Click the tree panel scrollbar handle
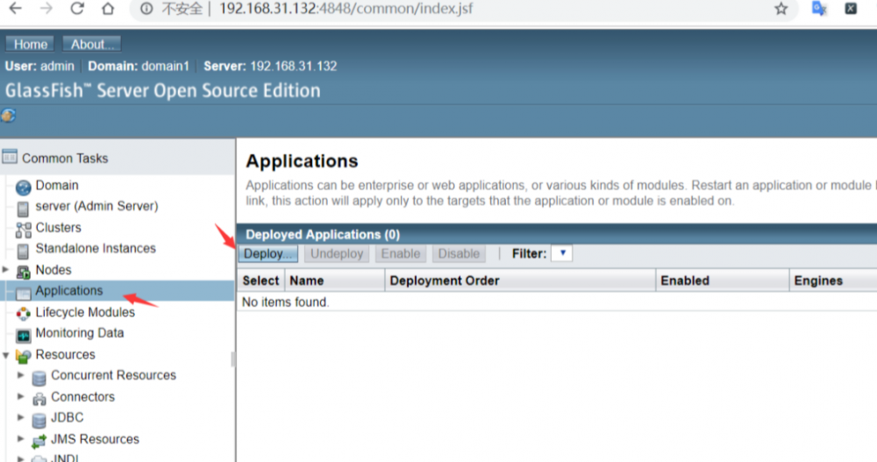The height and width of the screenshot is (462, 877). [x=233, y=359]
